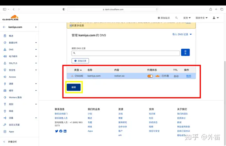This screenshot has height=146, width=226.
Task: Open the LinkedIn icon in the footer
Action: 65,131
